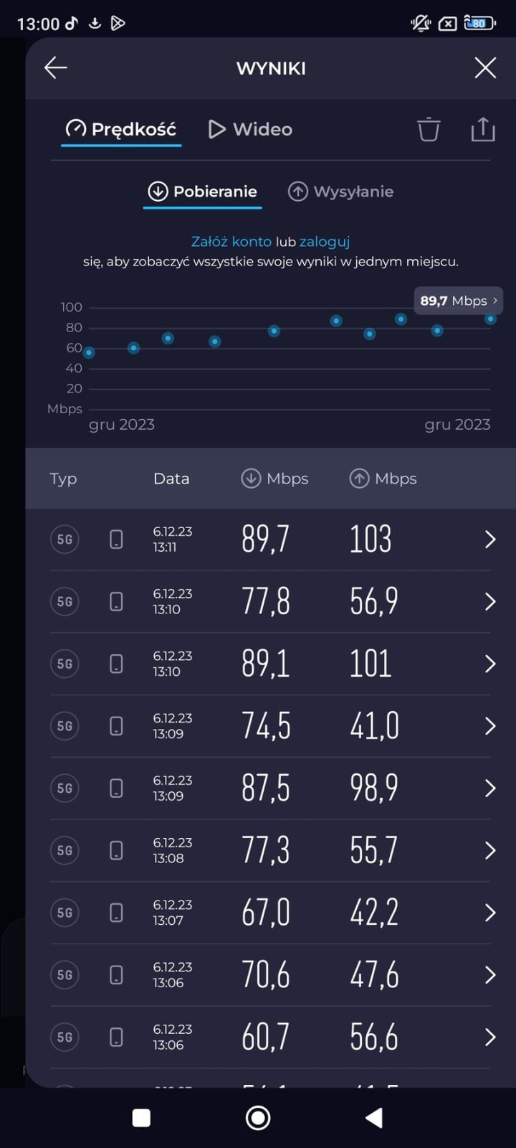
Task: Open the Załóż konto link
Action: click(x=231, y=242)
